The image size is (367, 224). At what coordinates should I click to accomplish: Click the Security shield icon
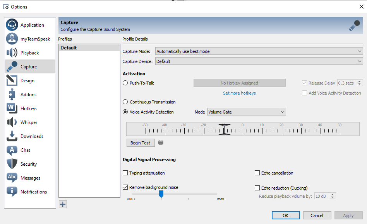(x=12, y=164)
